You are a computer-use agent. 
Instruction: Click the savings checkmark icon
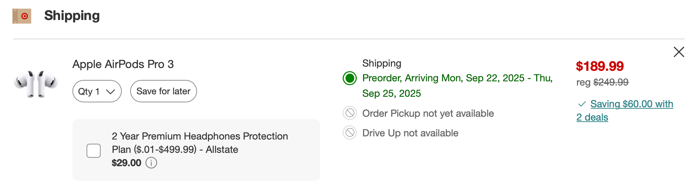(x=582, y=104)
